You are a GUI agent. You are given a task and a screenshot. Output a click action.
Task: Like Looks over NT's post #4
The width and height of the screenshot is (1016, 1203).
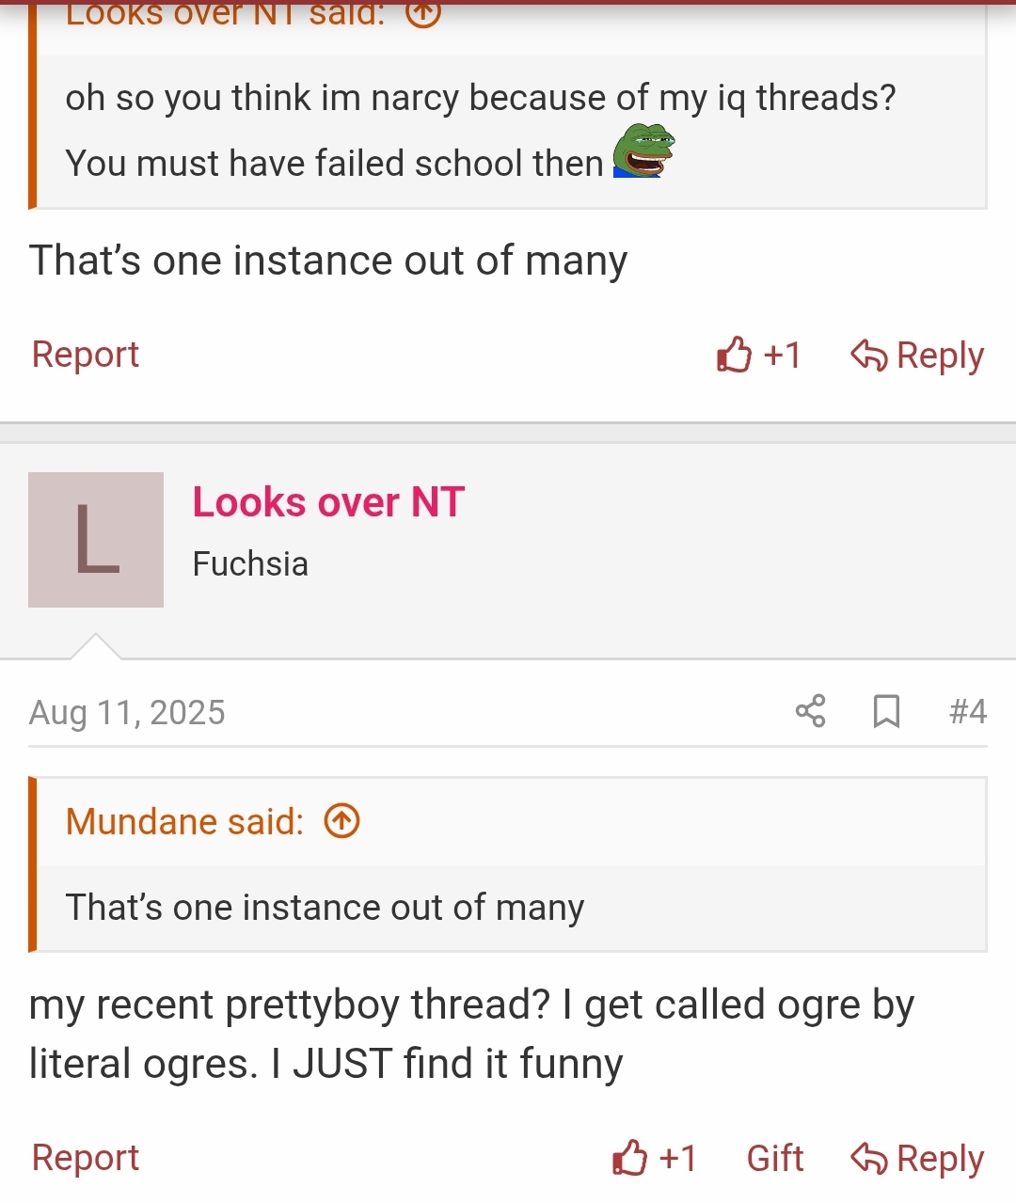(x=630, y=1158)
